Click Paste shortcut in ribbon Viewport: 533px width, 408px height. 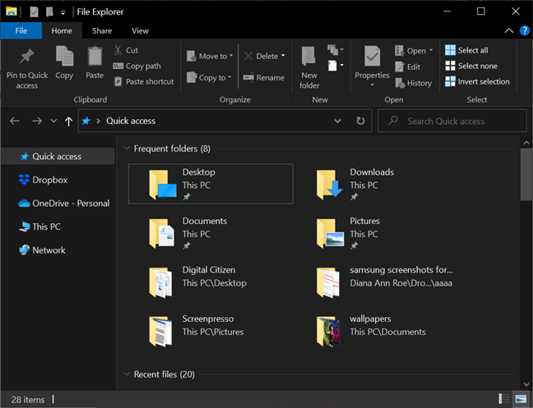(x=144, y=82)
